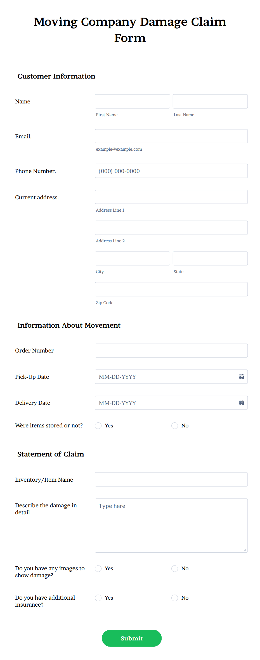Viewport: 260px width, 660px height.
Task: Click the Last Name field
Action: 210,101
